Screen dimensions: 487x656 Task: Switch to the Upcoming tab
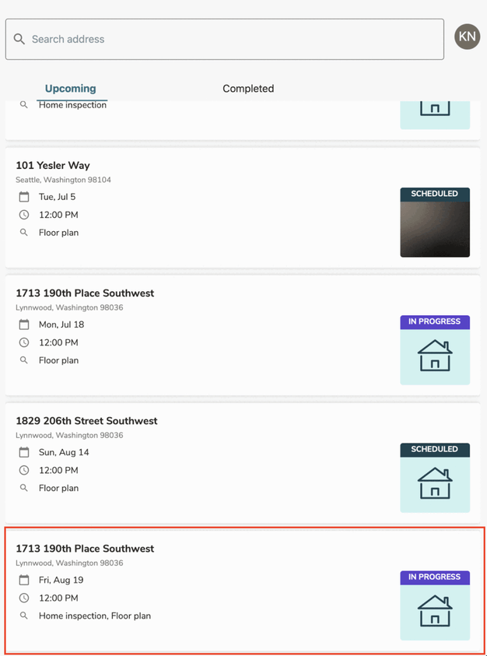pos(70,89)
